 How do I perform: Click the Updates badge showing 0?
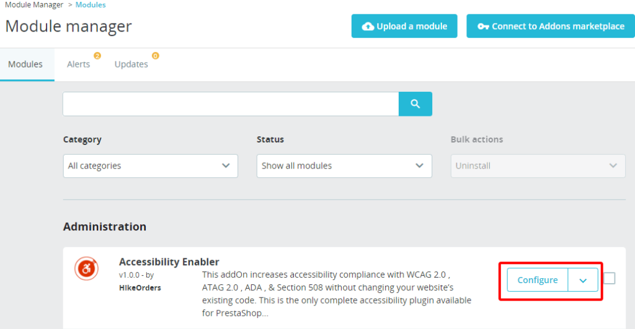coord(156,55)
